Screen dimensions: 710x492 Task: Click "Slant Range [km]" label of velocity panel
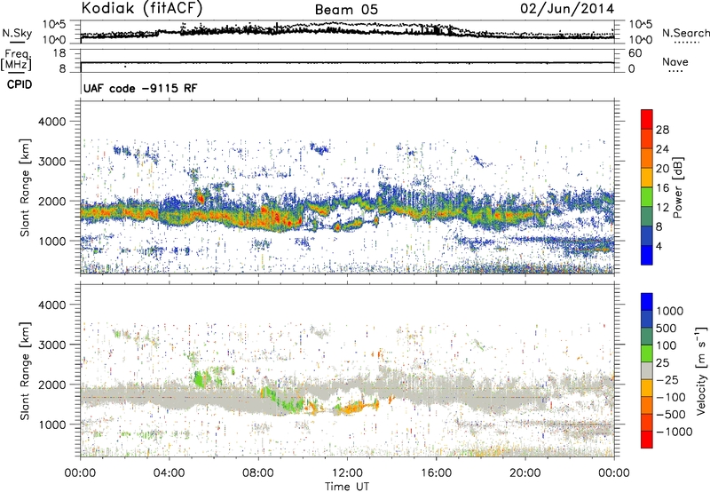click(26, 370)
